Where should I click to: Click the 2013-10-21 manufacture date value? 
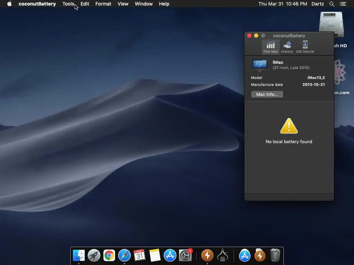point(314,85)
